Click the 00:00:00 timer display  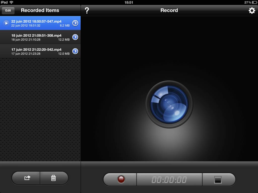(x=169, y=180)
